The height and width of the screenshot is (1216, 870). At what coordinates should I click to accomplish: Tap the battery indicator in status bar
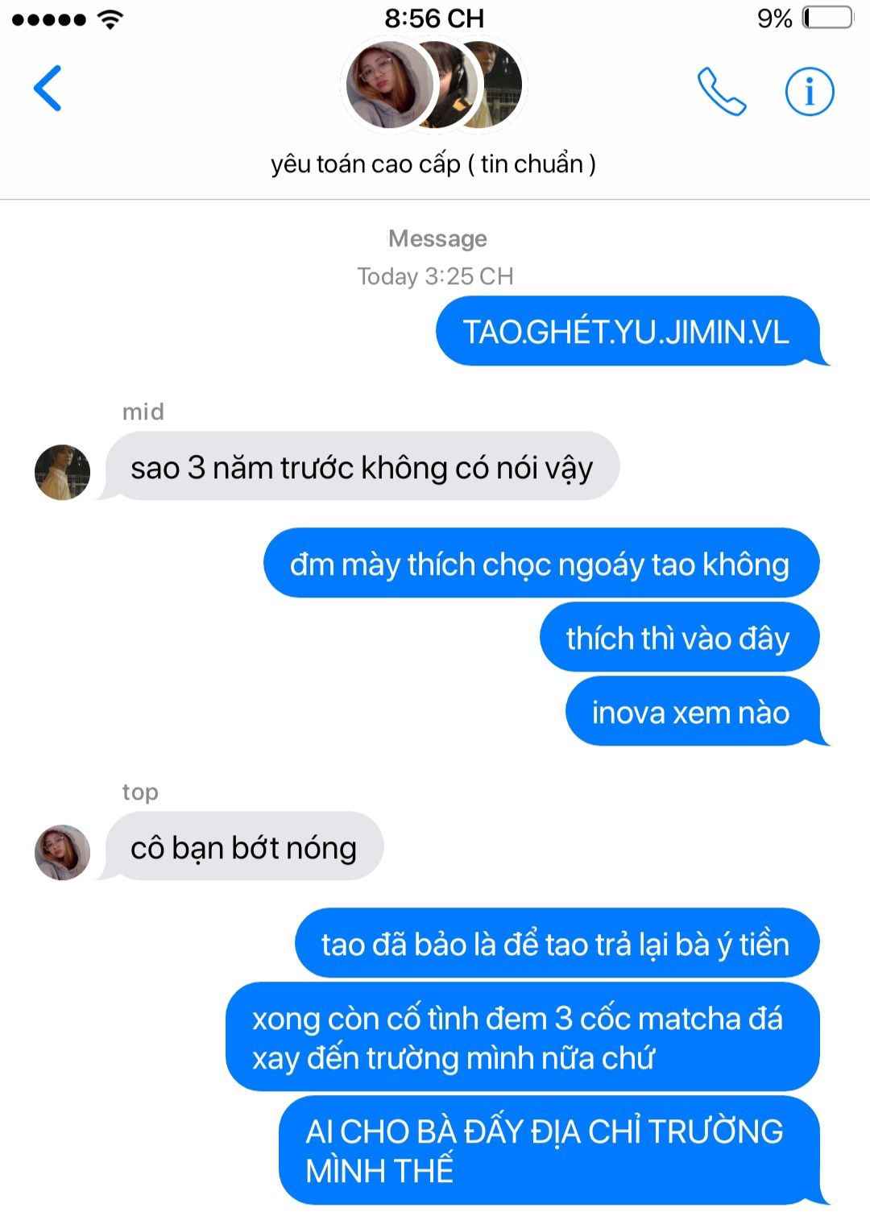[827, 18]
